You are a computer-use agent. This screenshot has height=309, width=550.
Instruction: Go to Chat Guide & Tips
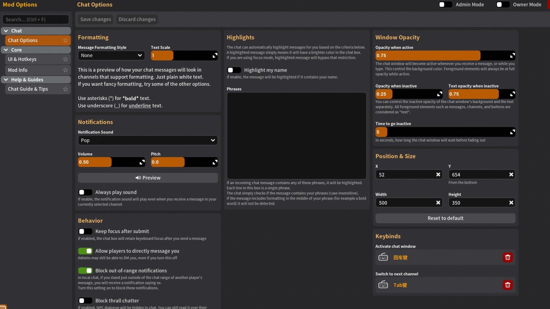click(x=38, y=89)
